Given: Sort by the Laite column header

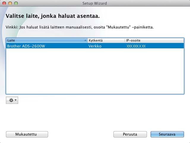Looking at the screenshot, I should [47, 40].
